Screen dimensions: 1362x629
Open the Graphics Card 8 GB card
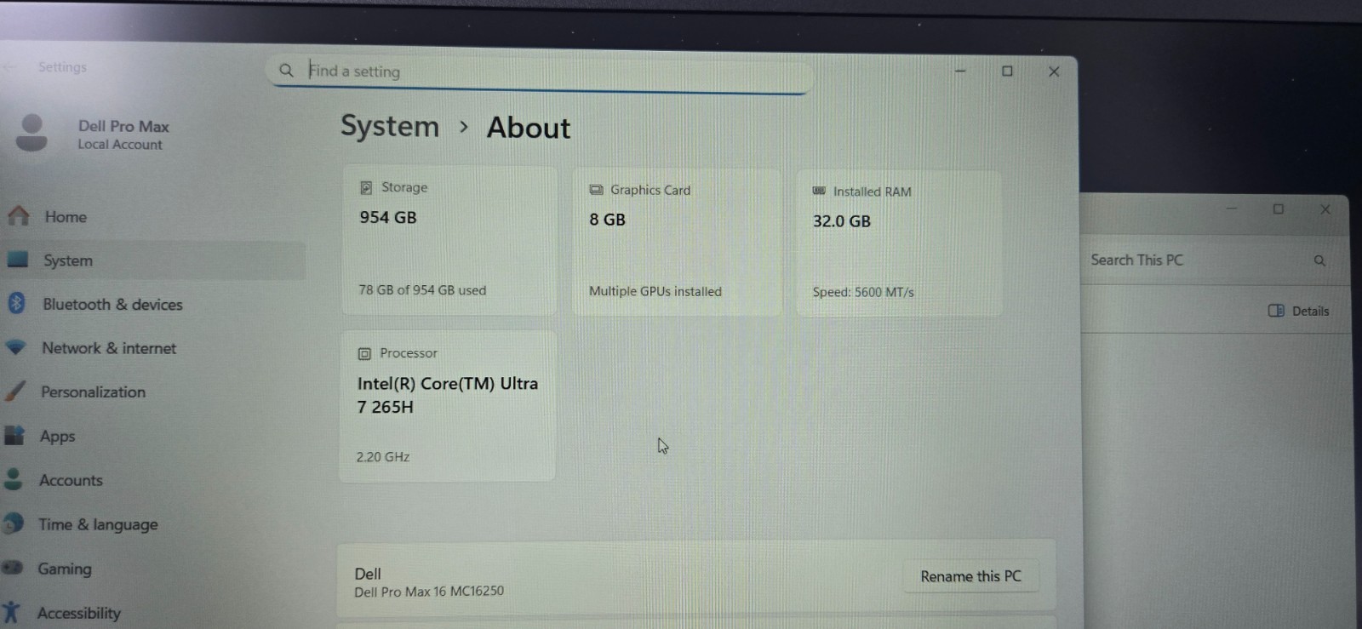click(x=677, y=243)
